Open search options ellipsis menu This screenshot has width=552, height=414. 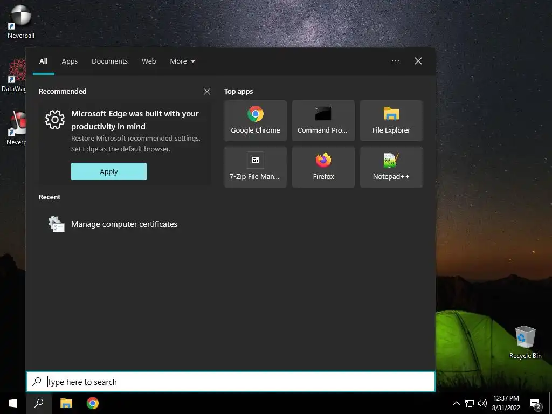(395, 61)
